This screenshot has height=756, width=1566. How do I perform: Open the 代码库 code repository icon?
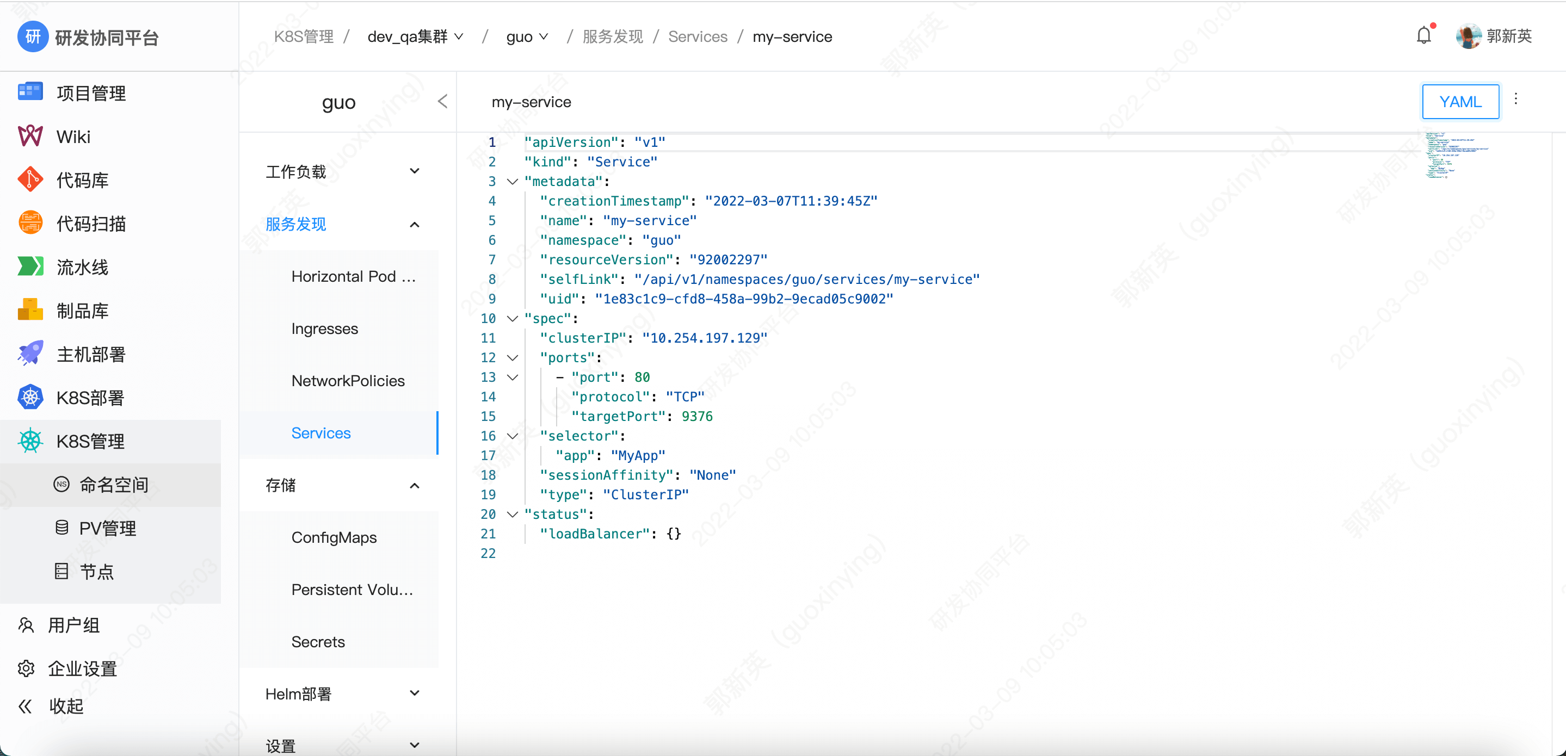tap(30, 180)
